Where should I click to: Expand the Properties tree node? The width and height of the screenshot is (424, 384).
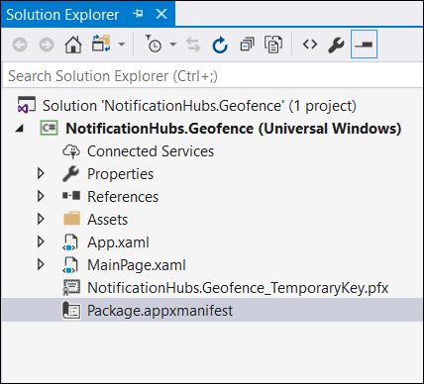coord(41,173)
